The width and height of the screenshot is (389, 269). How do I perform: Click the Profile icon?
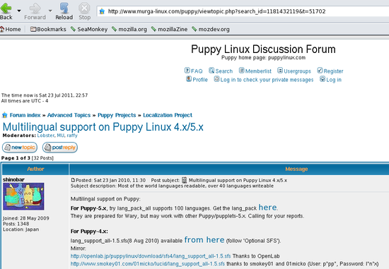(x=189, y=79)
